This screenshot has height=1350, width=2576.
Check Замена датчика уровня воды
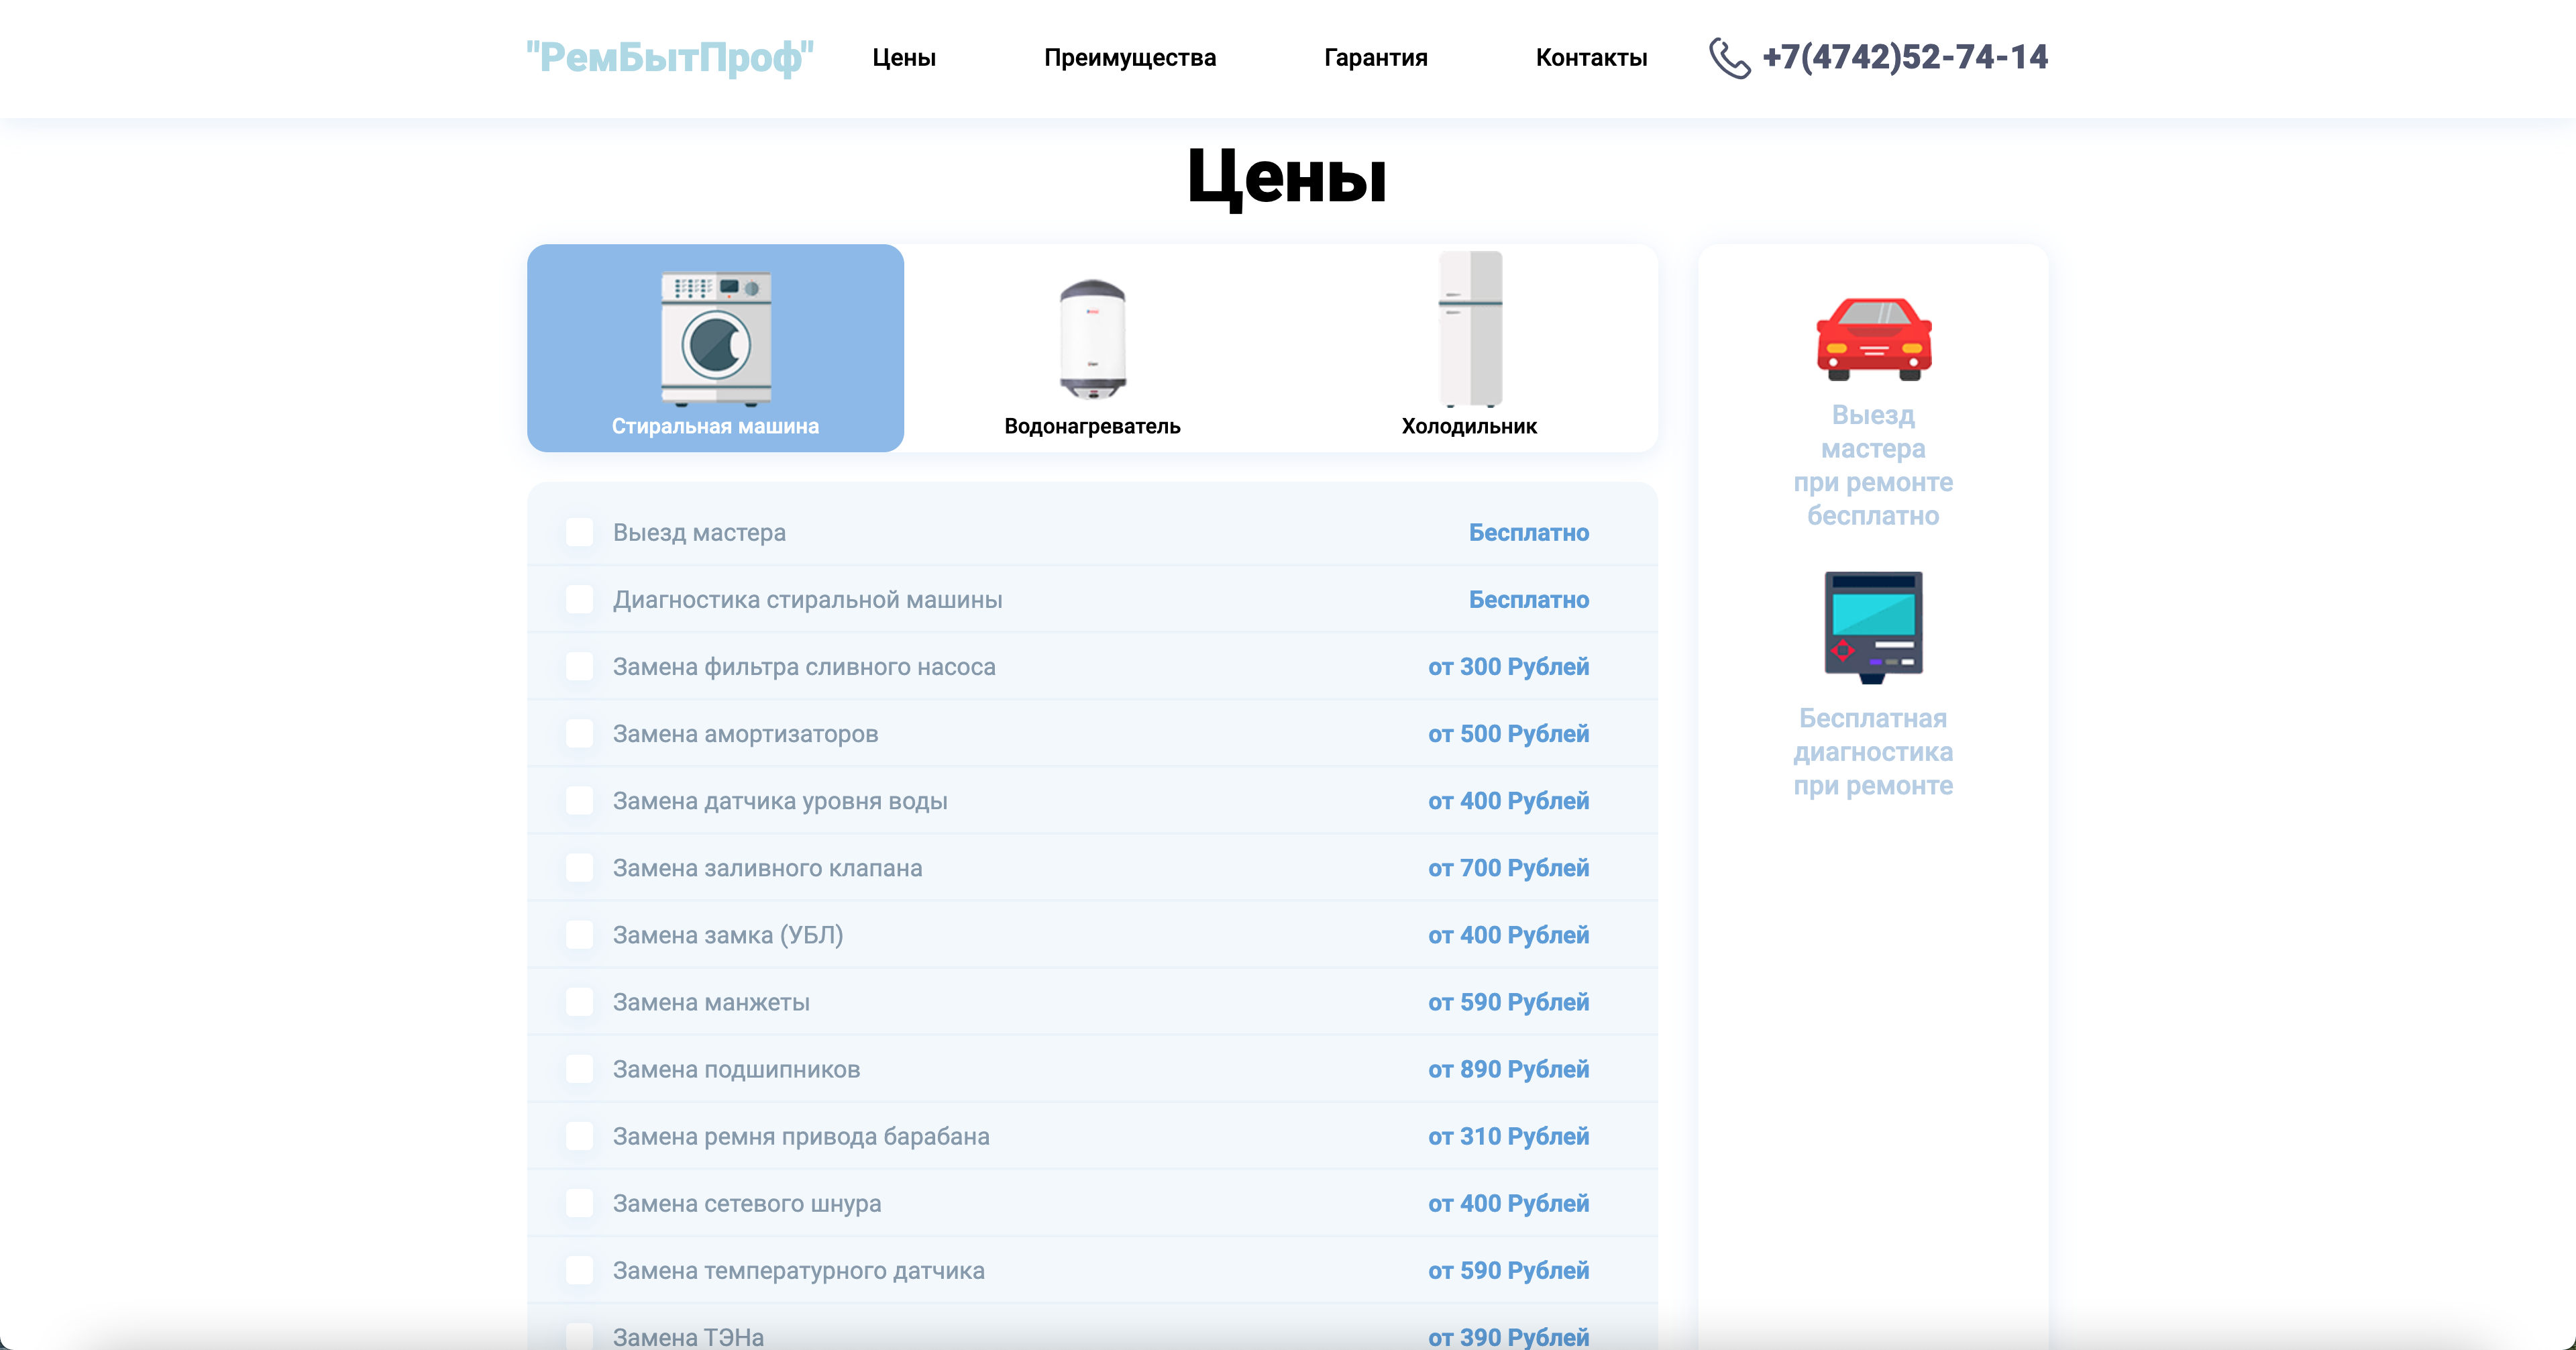(580, 800)
